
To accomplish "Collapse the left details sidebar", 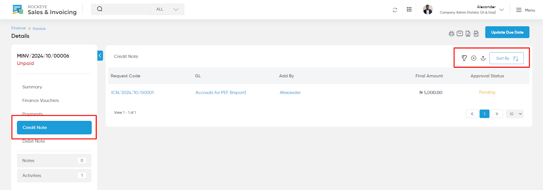I will pos(100,56).
